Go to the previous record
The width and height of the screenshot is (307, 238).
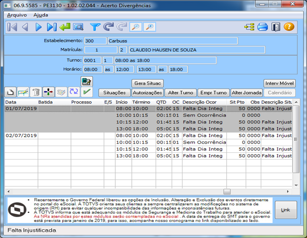25,27
